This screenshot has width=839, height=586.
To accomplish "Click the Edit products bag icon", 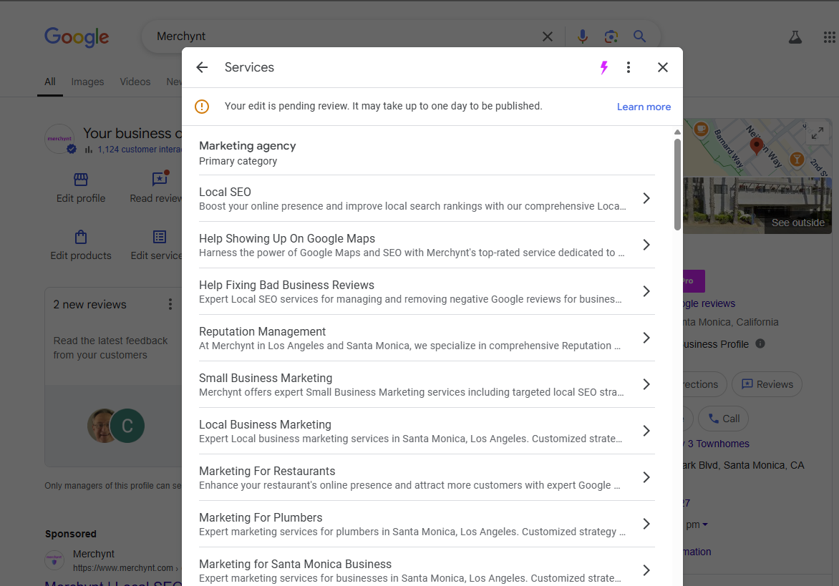I will 81,237.
